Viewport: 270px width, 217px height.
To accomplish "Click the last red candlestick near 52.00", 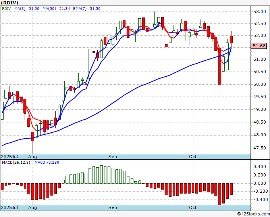I will [x=231, y=39].
